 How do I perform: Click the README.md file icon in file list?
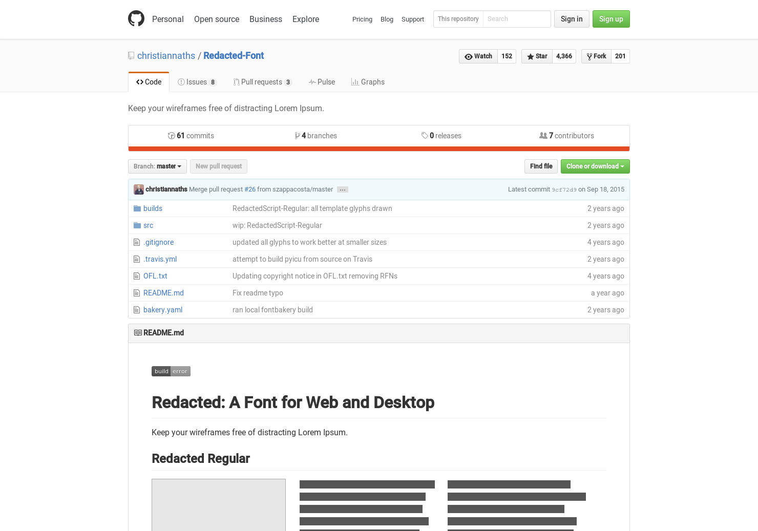(137, 293)
